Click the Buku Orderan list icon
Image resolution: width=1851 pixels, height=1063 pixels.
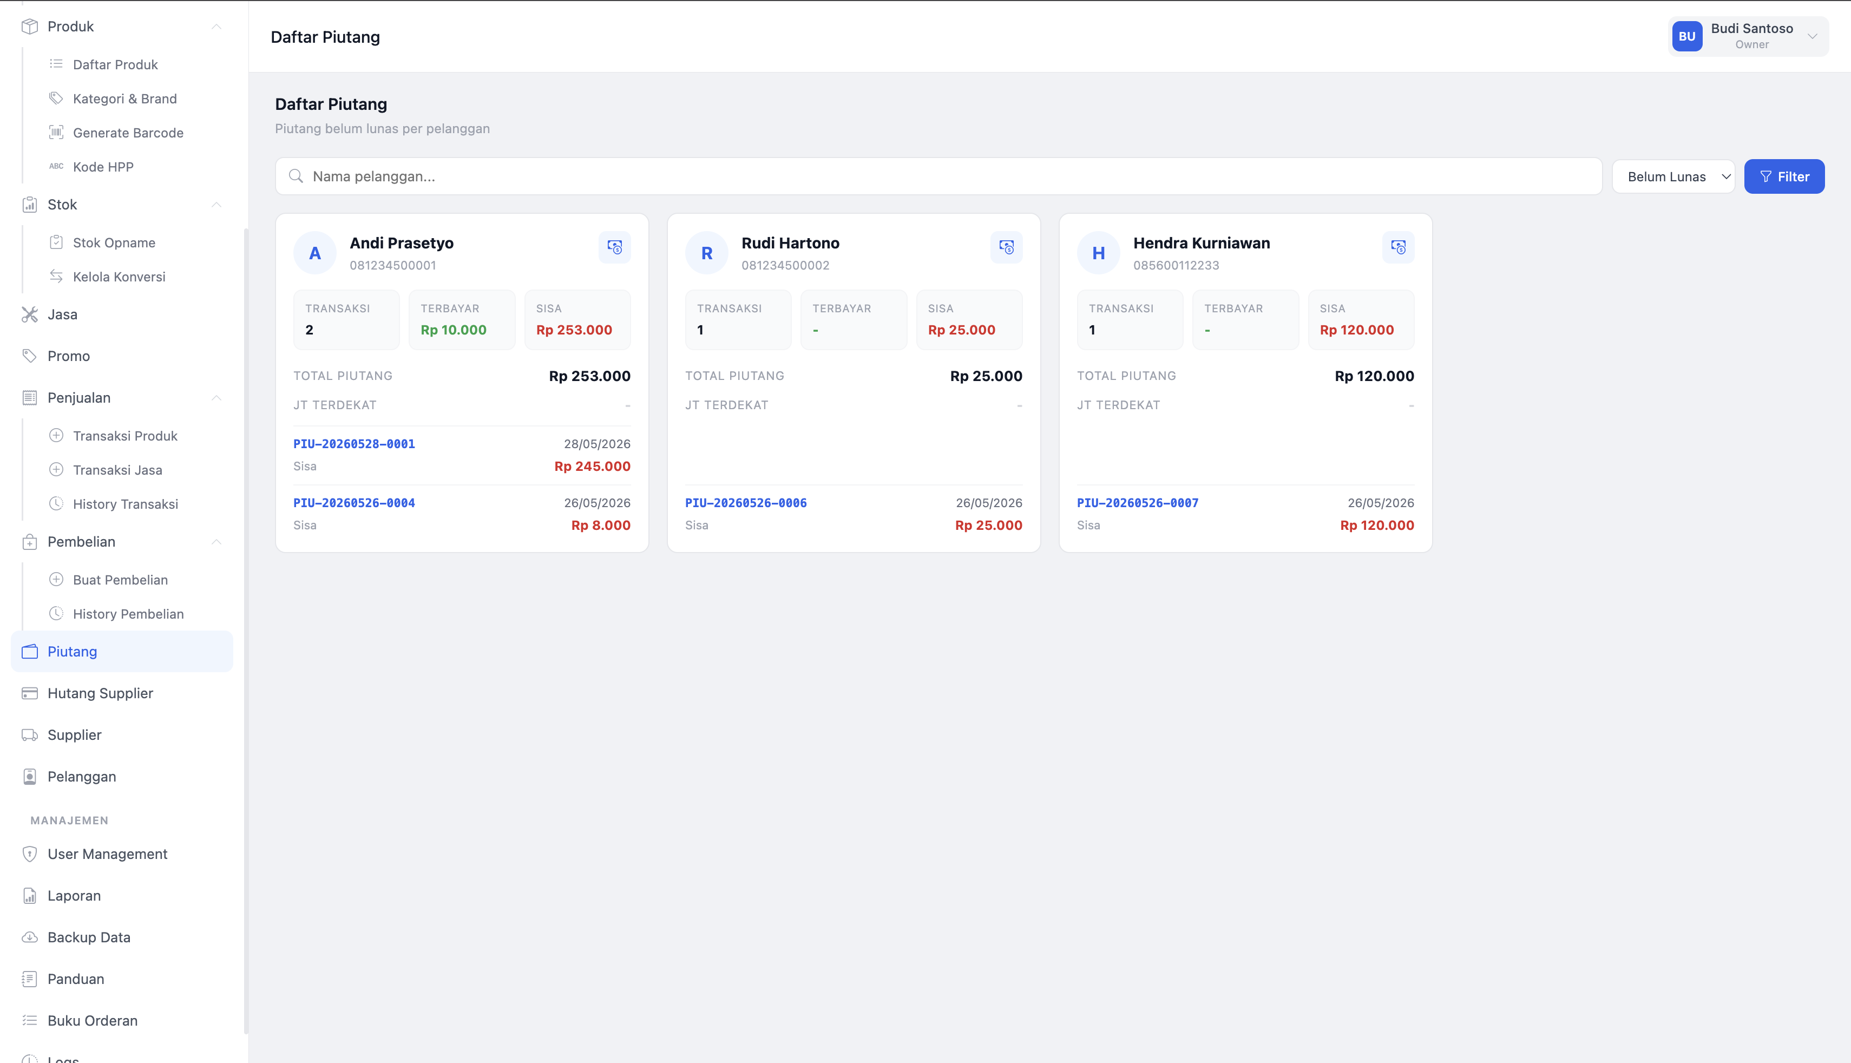pyautogui.click(x=29, y=1021)
